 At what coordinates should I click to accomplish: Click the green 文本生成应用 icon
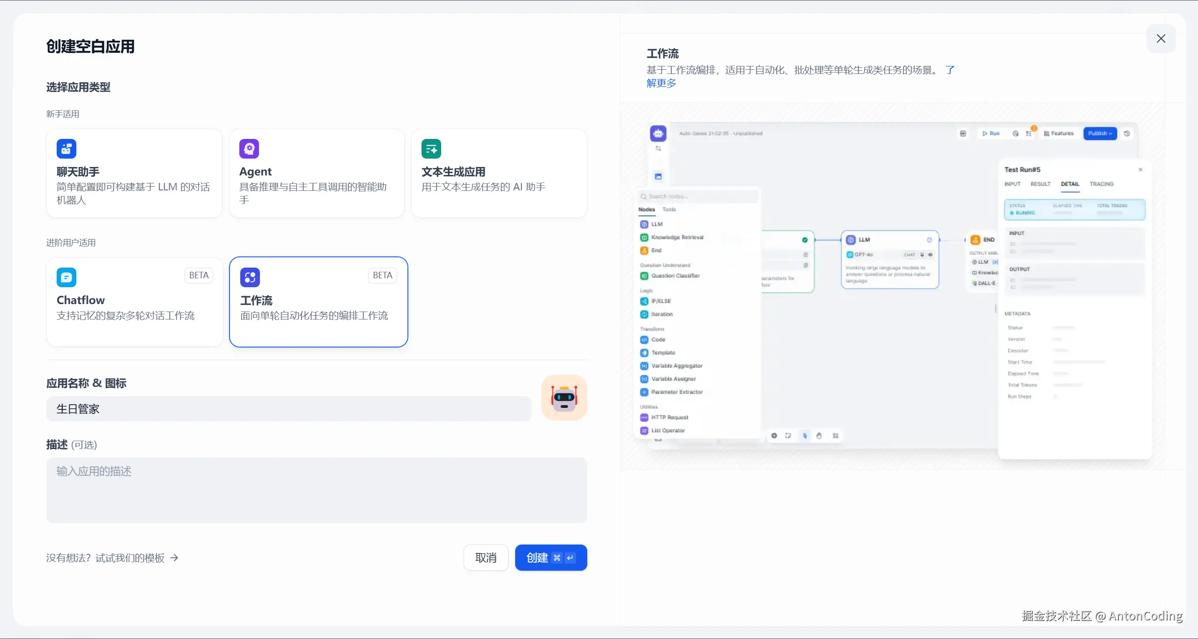coord(431,149)
